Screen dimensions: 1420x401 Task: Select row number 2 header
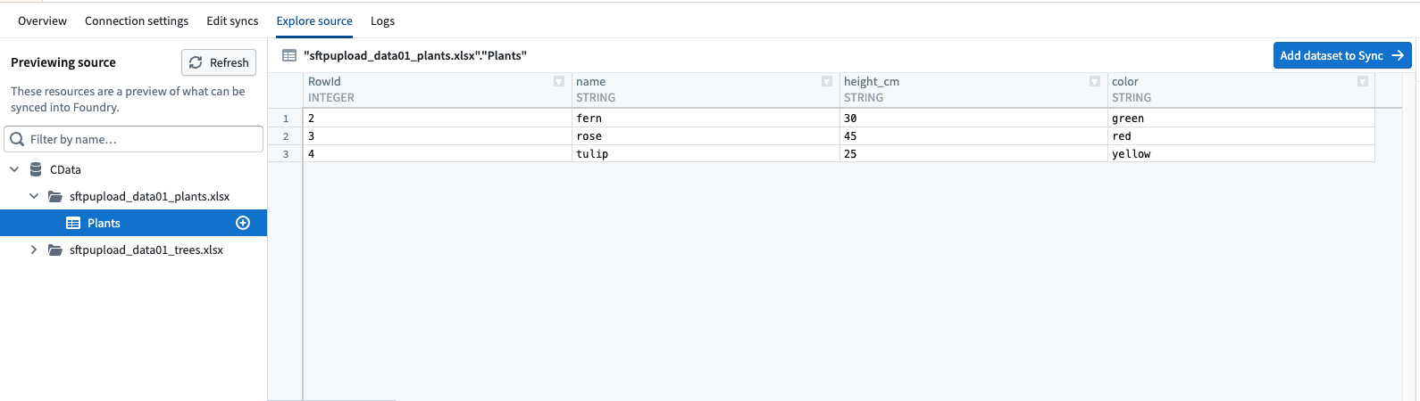[286, 136]
